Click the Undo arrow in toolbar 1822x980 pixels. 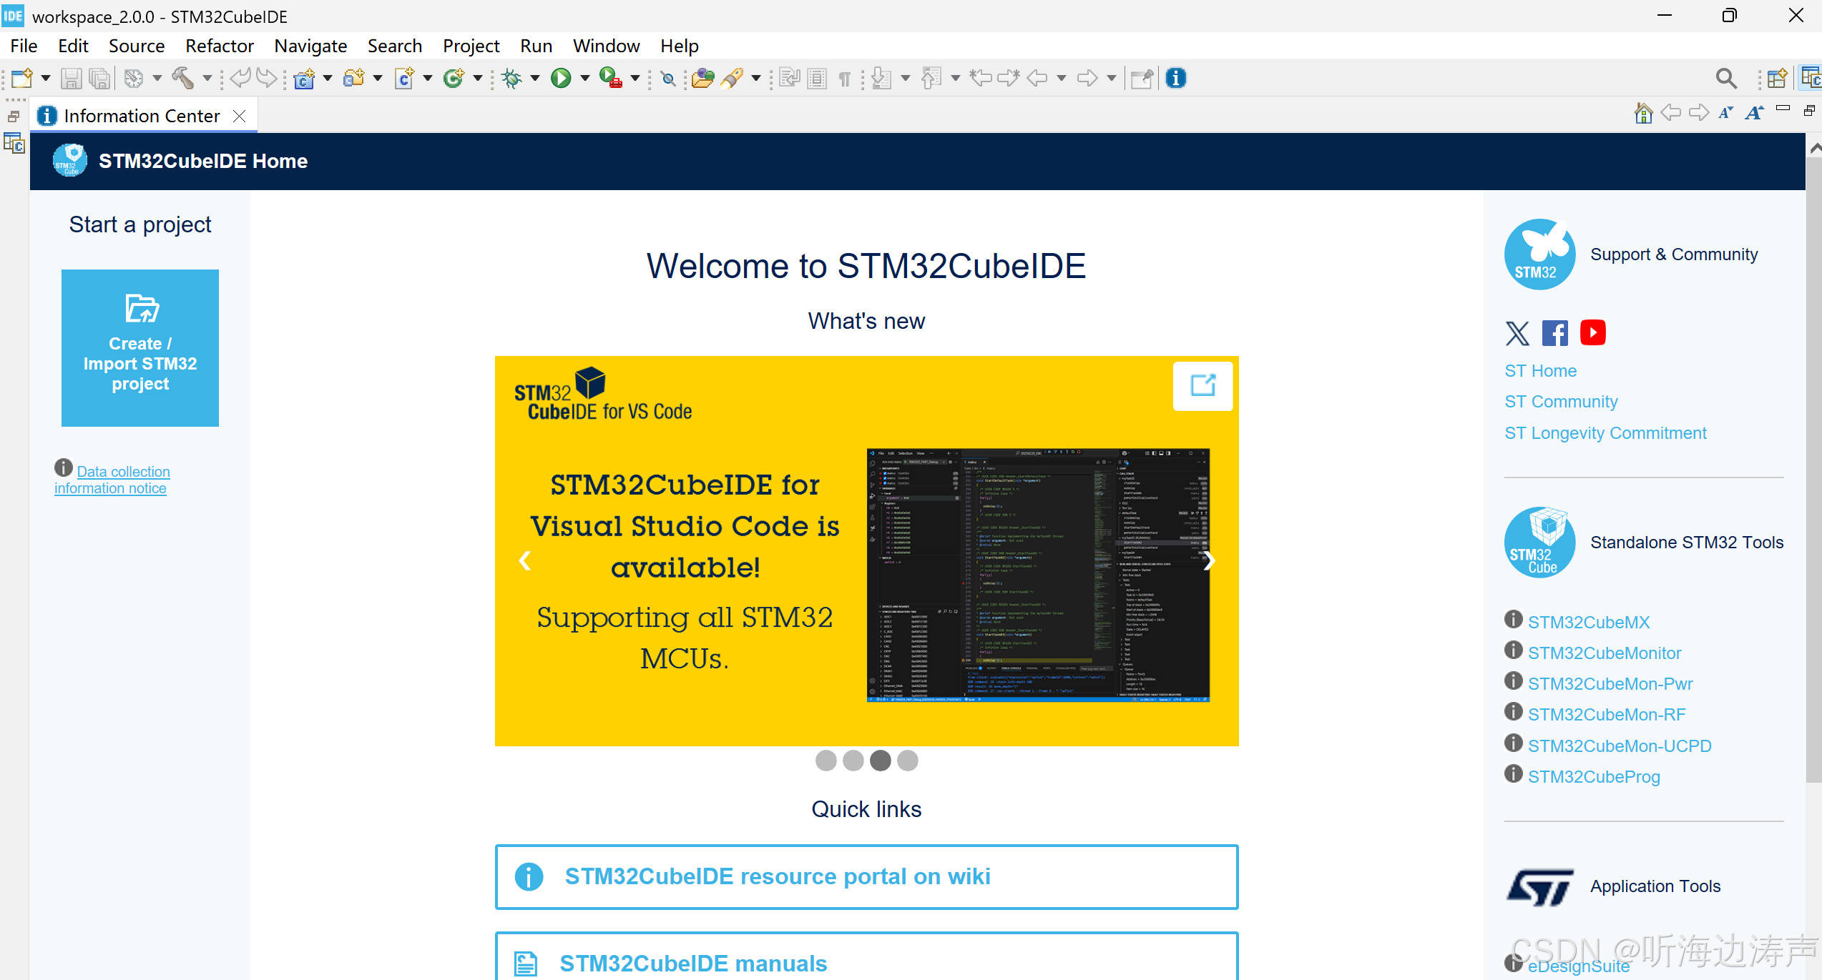(x=240, y=78)
